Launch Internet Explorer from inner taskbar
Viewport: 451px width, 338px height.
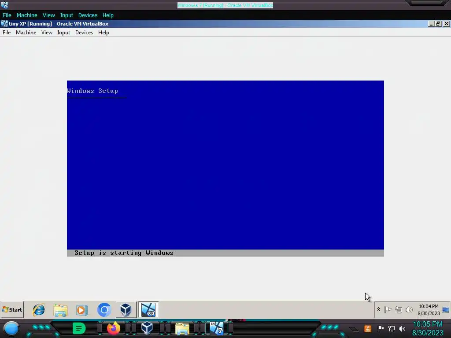point(39,310)
